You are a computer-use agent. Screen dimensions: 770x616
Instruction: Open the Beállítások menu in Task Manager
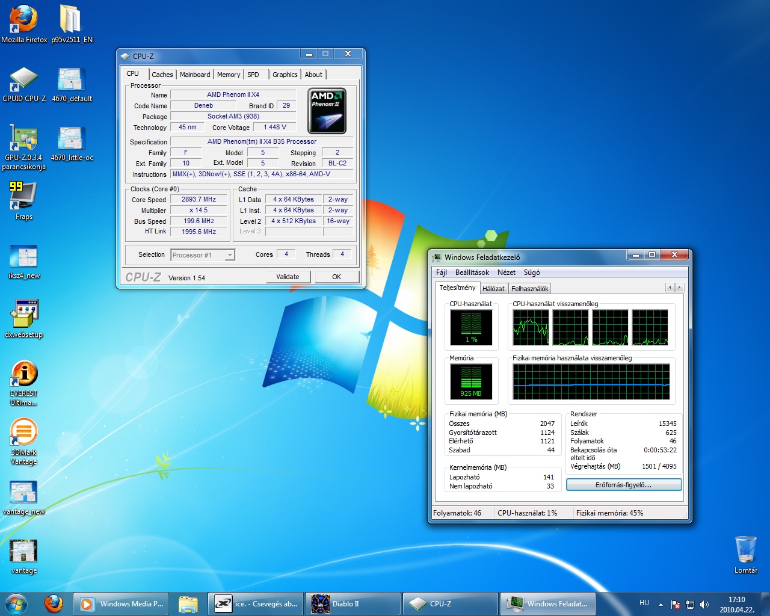coord(472,273)
